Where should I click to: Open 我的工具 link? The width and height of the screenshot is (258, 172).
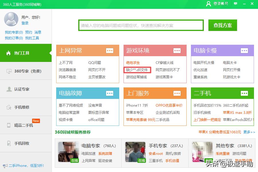pyautogui.click(x=32, y=38)
